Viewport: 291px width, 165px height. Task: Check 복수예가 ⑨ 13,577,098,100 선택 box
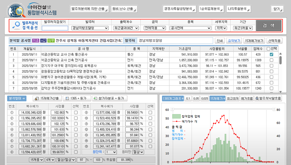pos(150,113)
